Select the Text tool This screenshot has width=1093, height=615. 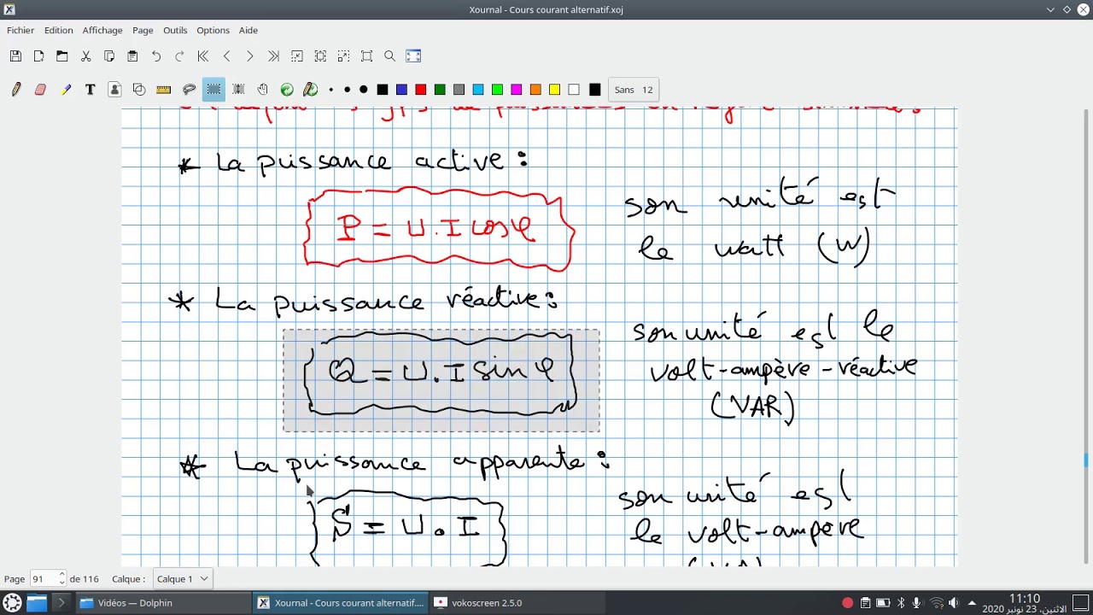click(x=90, y=90)
